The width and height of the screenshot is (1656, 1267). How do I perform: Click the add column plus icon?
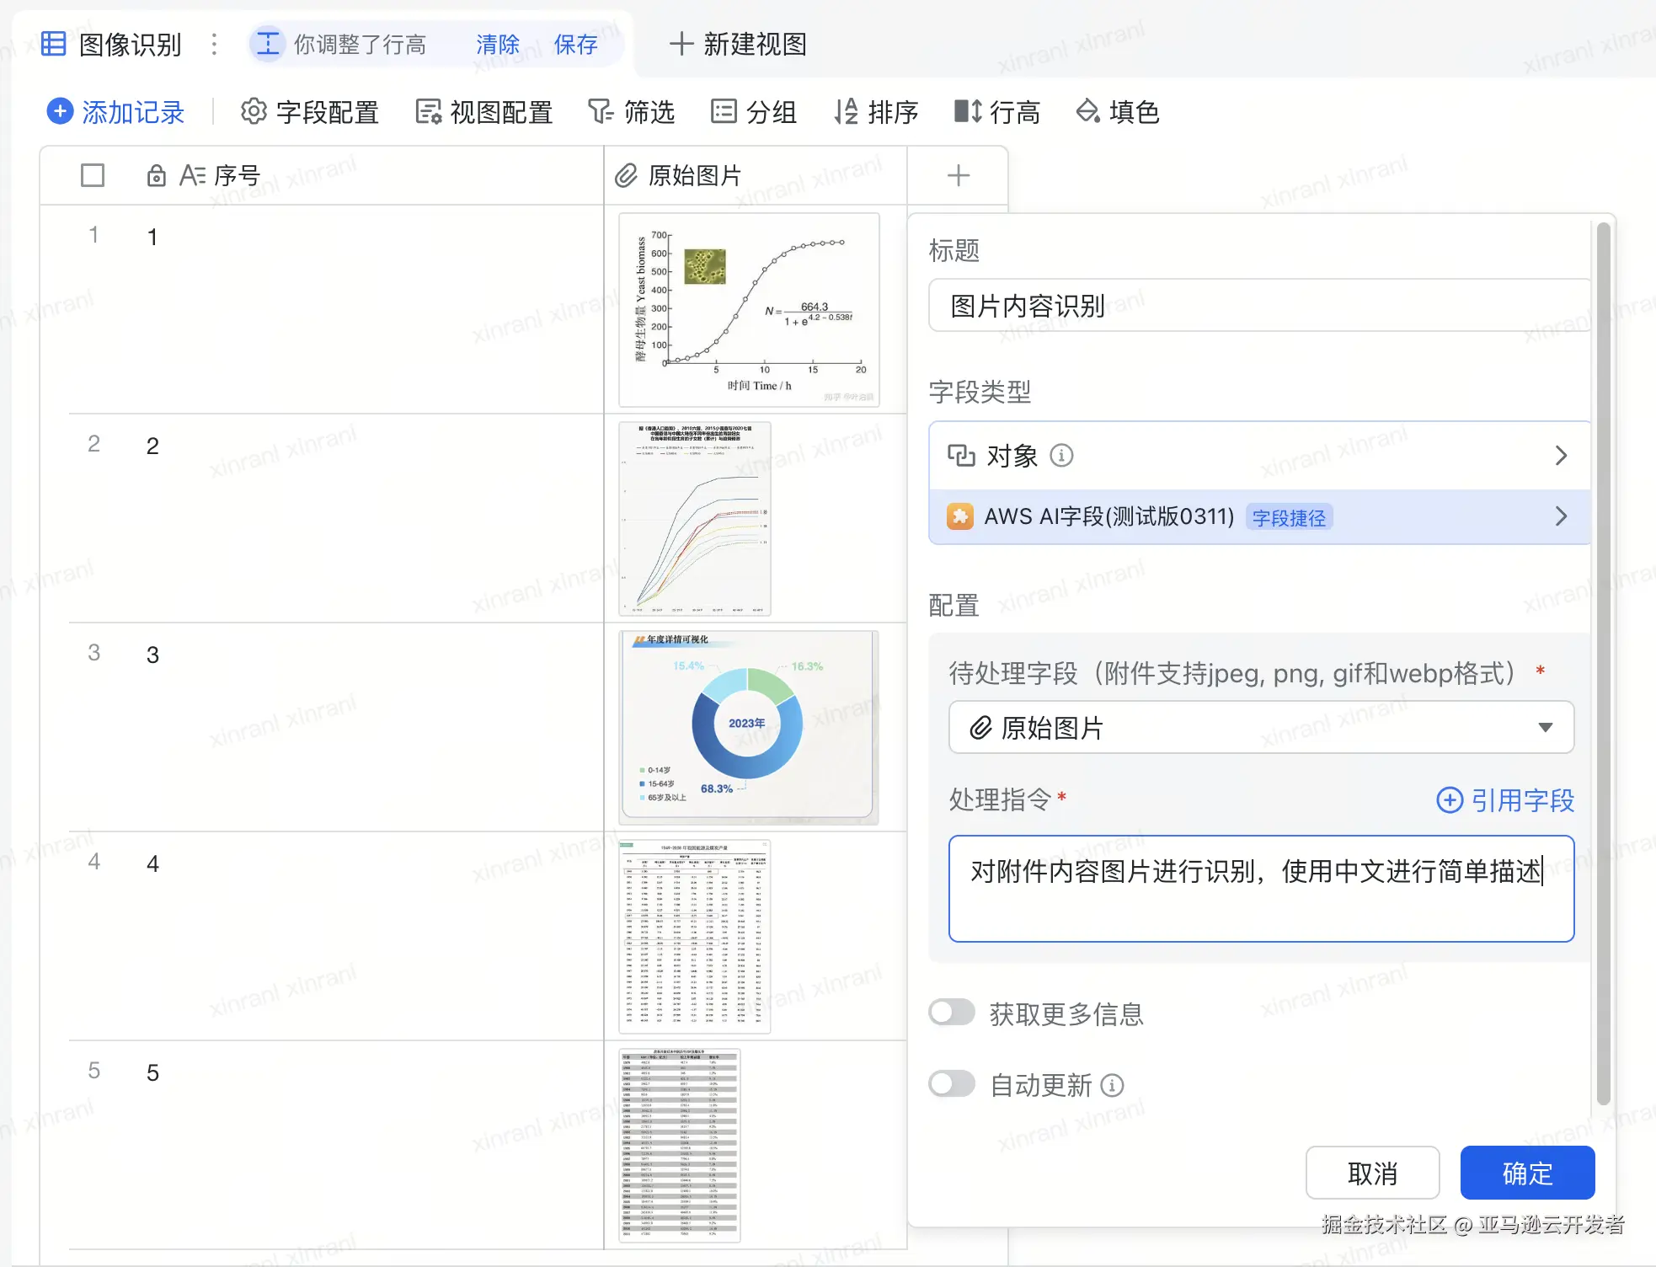click(x=958, y=175)
